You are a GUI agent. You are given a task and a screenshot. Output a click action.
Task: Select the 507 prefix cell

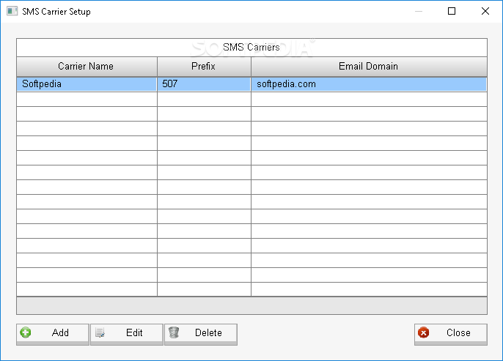click(204, 84)
